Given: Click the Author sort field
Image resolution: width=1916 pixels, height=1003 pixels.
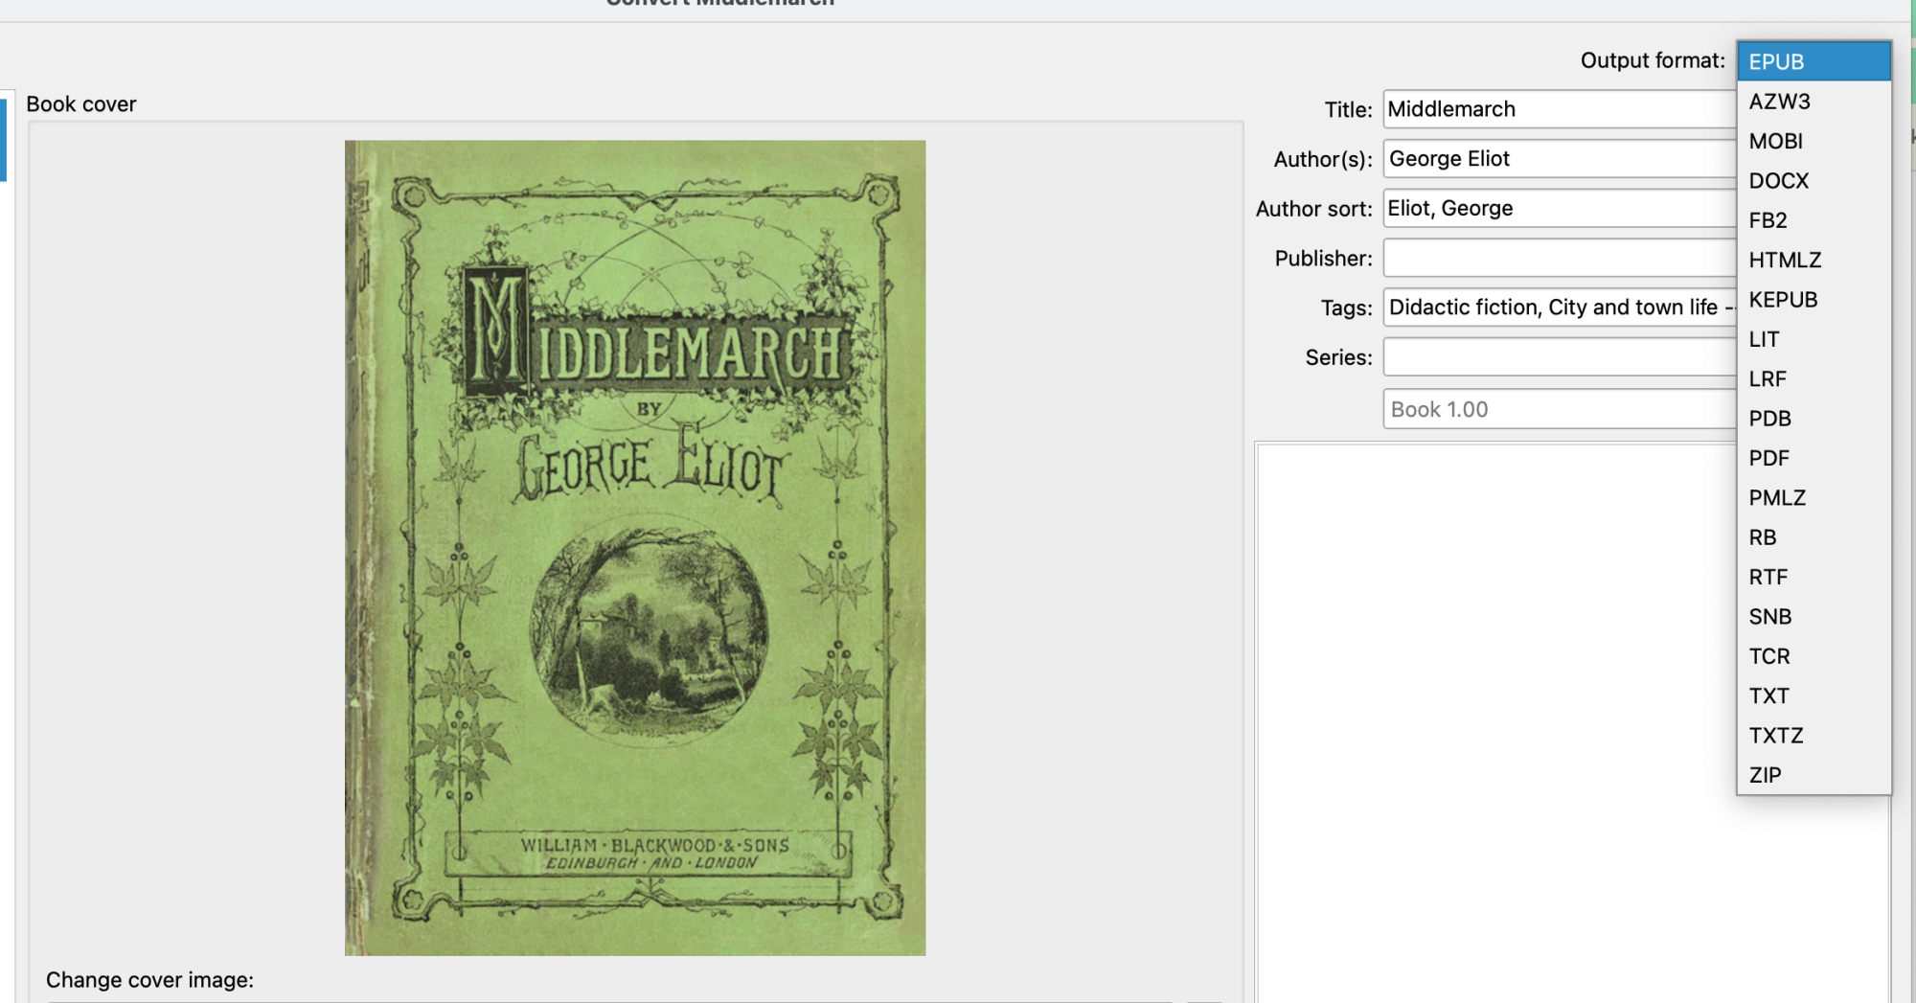Looking at the screenshot, I should pyautogui.click(x=1552, y=208).
